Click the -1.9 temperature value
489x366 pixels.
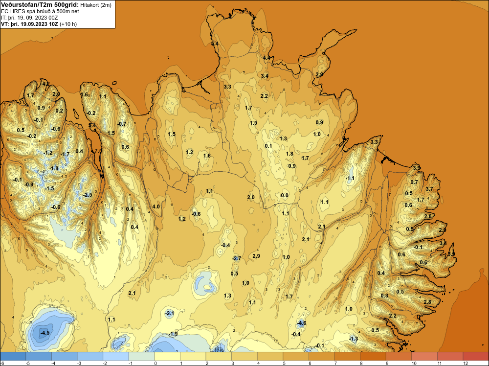[x=173, y=334]
